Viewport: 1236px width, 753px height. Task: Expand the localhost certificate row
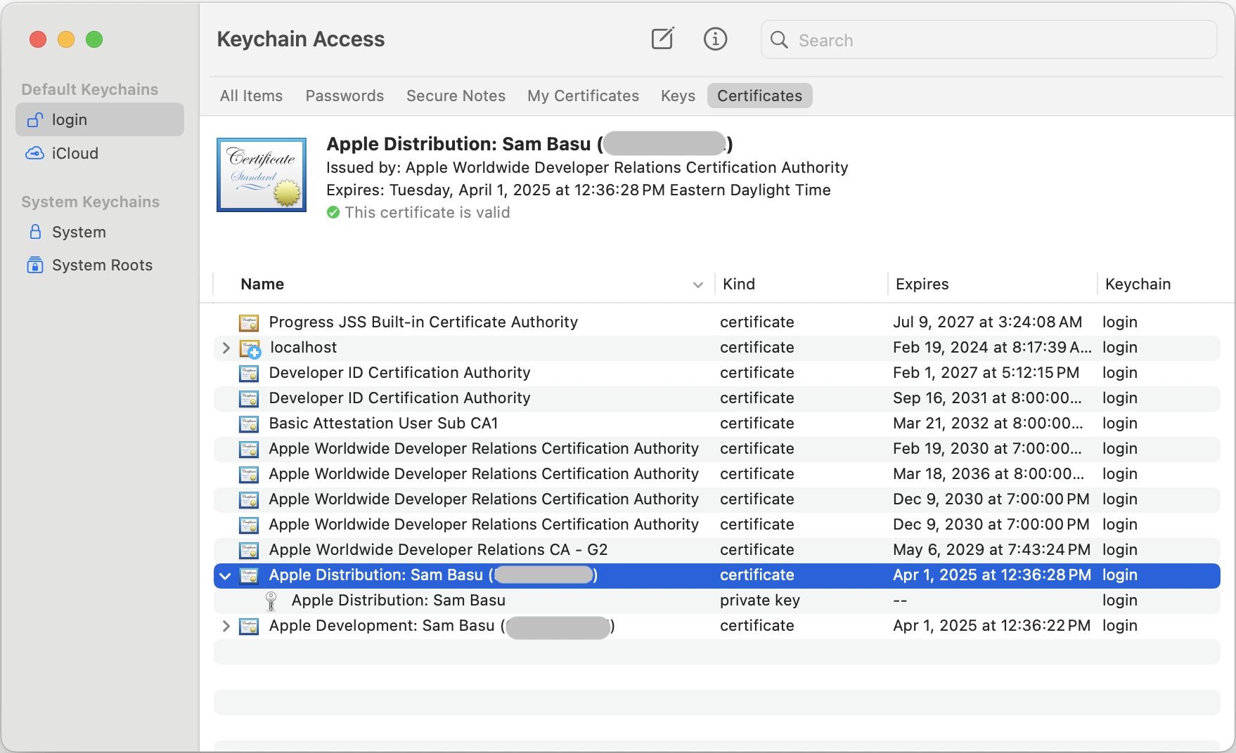click(x=226, y=348)
